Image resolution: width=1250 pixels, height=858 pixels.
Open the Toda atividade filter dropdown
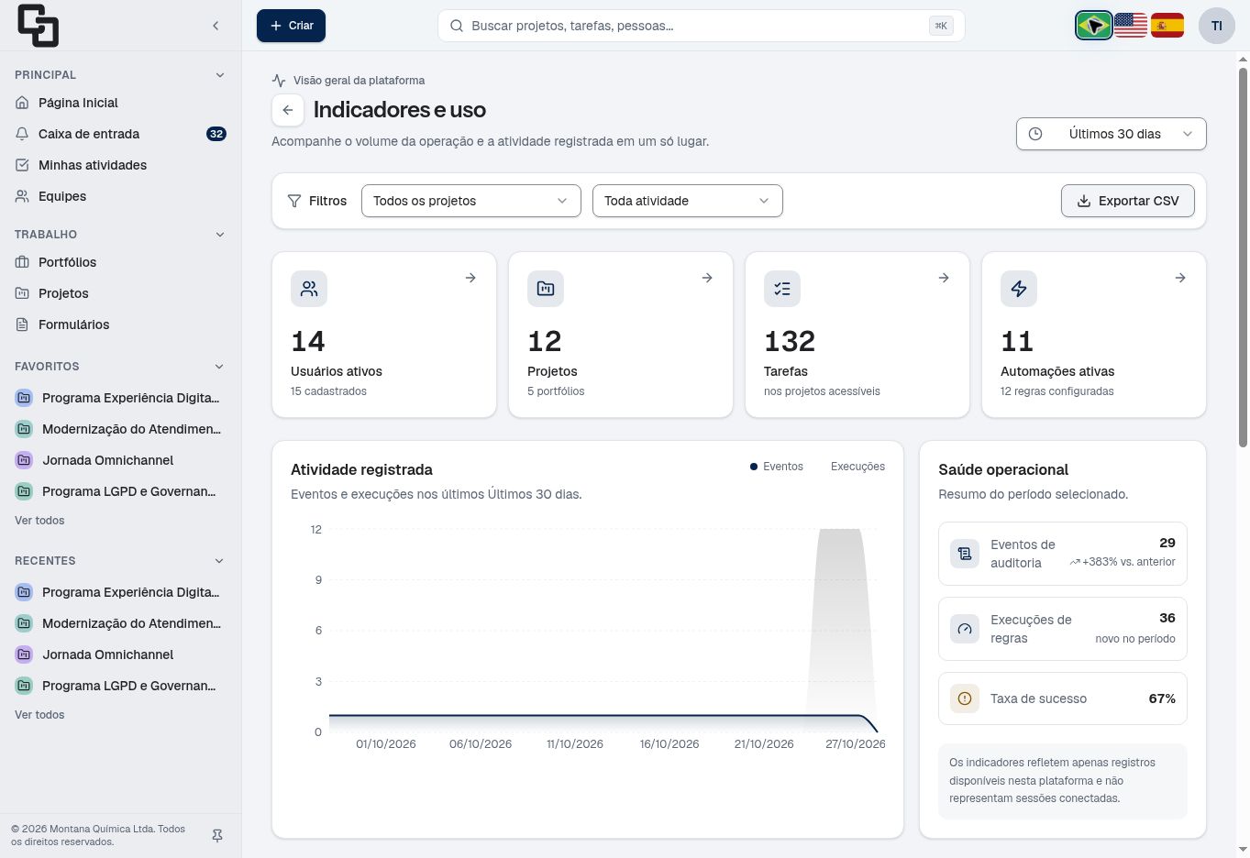pos(688,201)
